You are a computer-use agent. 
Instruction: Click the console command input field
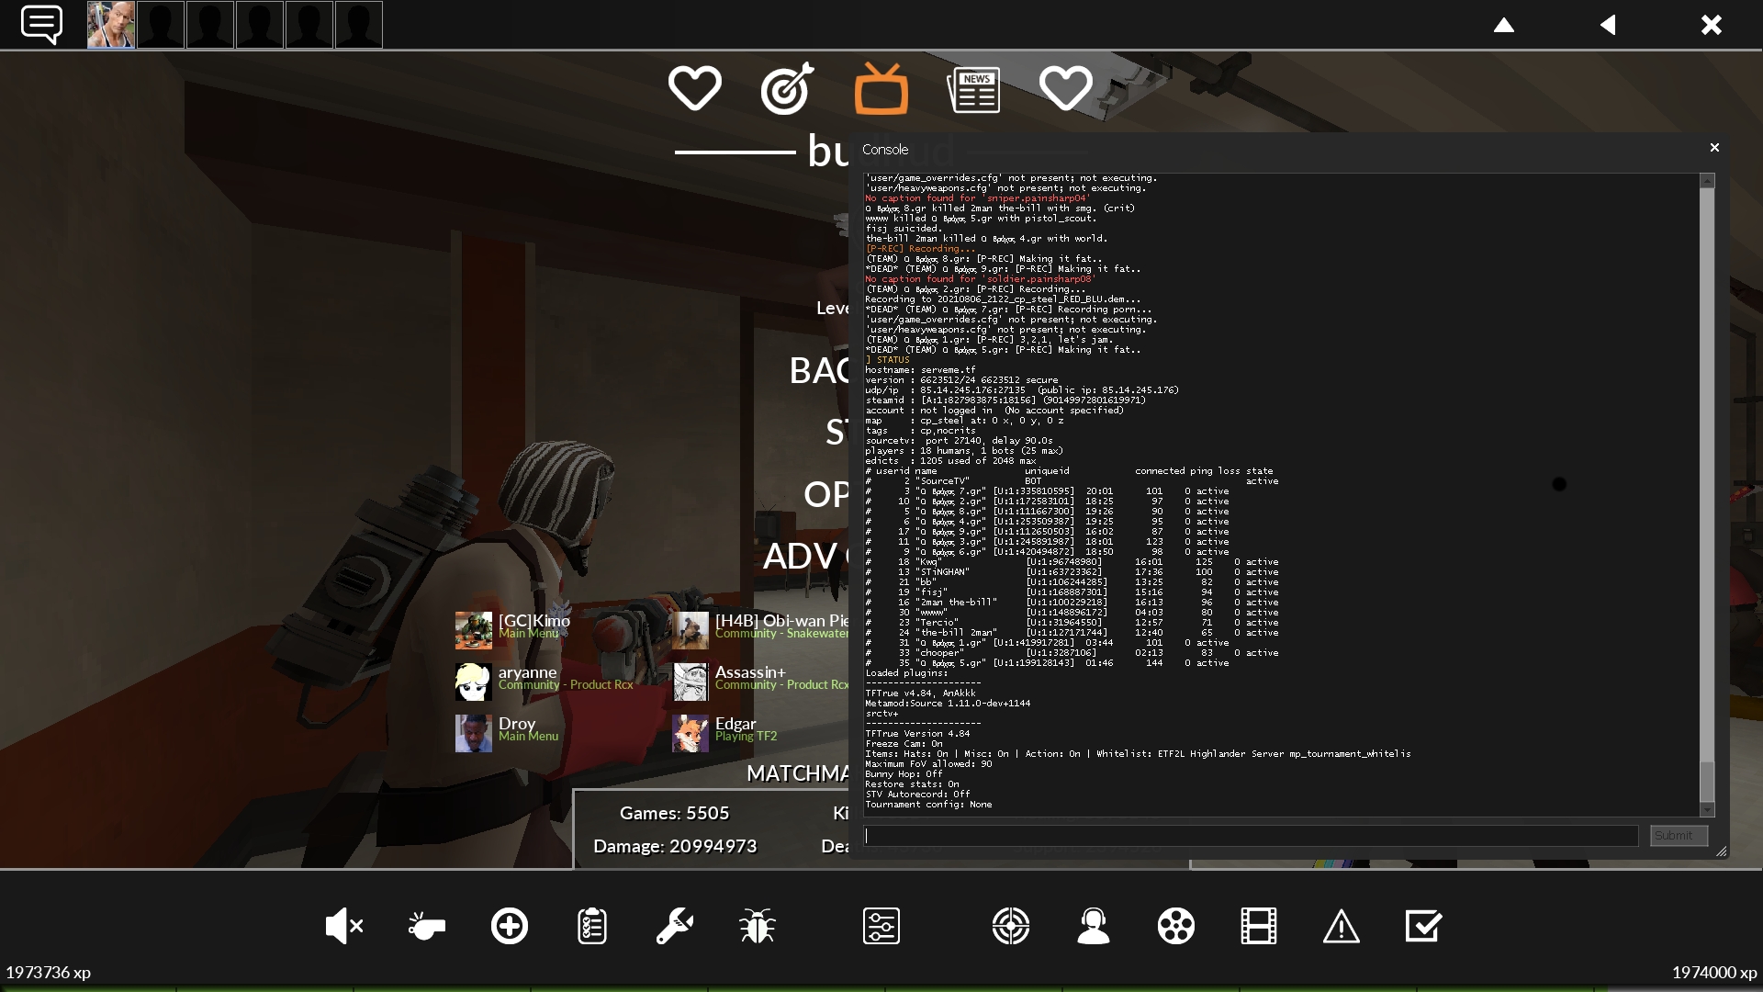1251,836
